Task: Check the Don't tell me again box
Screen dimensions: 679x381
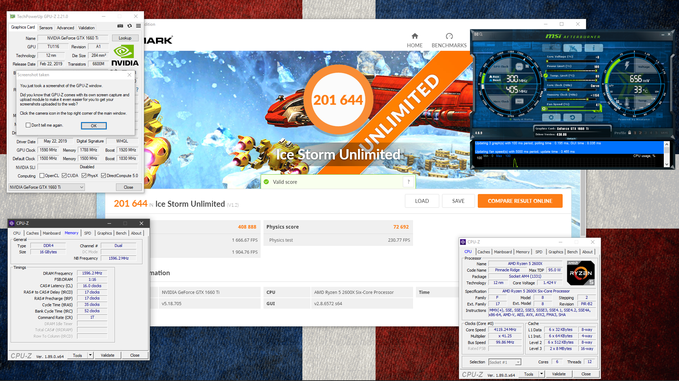Action: click(x=28, y=125)
